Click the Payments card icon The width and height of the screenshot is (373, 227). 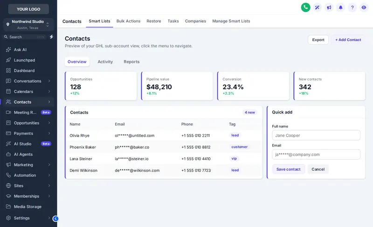pyautogui.click(x=8, y=133)
